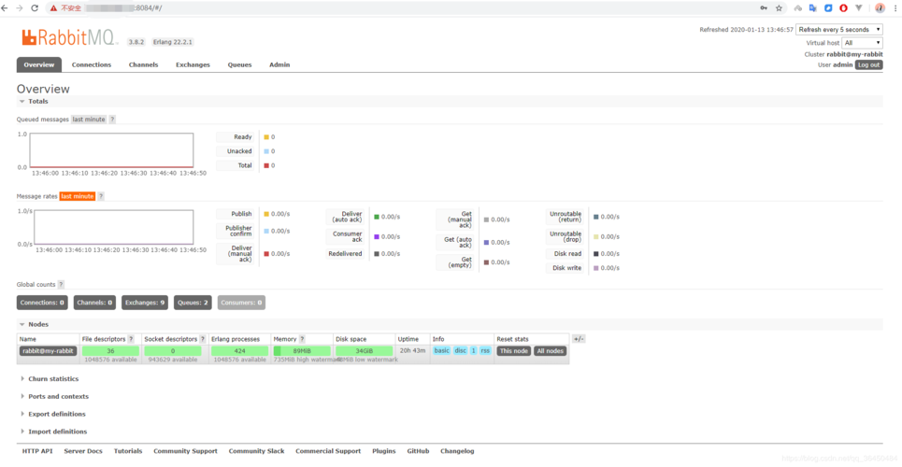Open the help icon next to Global counts
The height and width of the screenshot is (467, 902).
tap(61, 284)
